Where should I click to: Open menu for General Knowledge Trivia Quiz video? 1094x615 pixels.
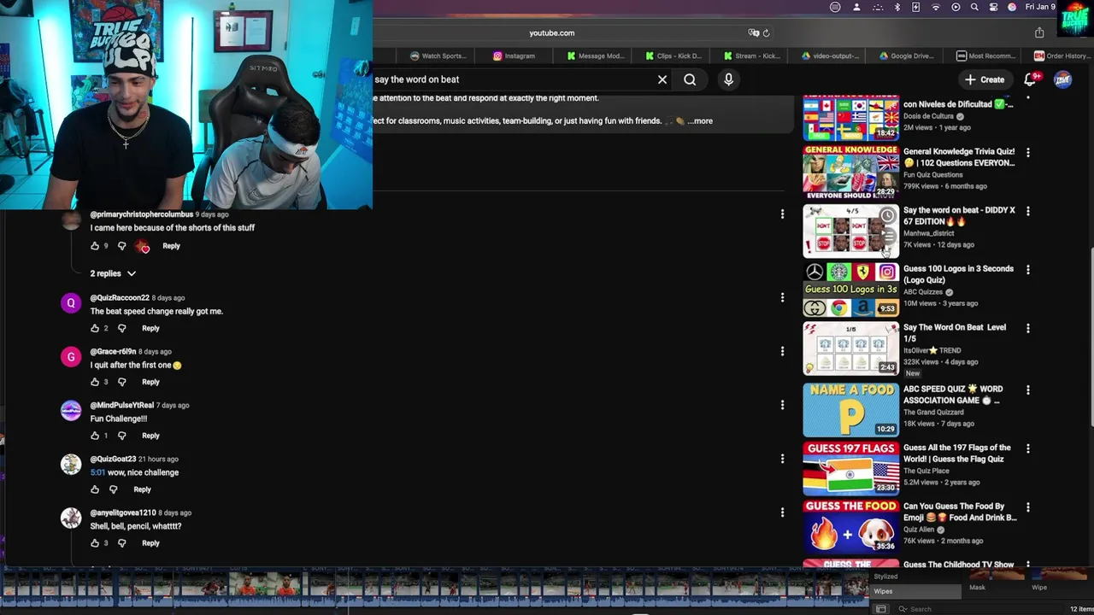1027,153
